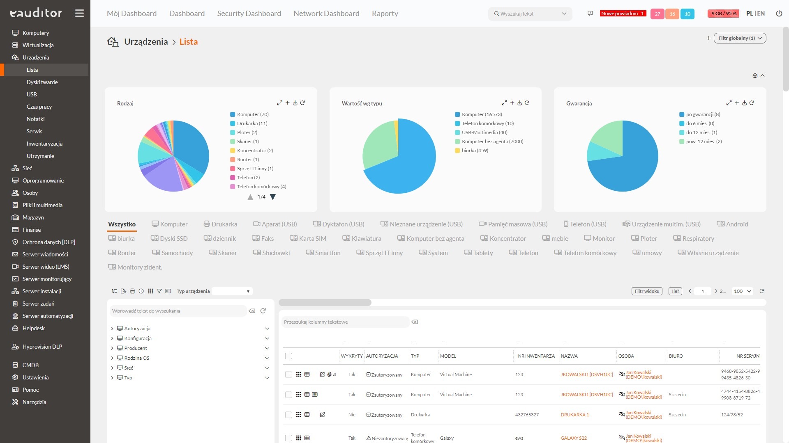789x443 pixels.
Task: Click the table horizontal scrollbar
Action: click(x=325, y=302)
